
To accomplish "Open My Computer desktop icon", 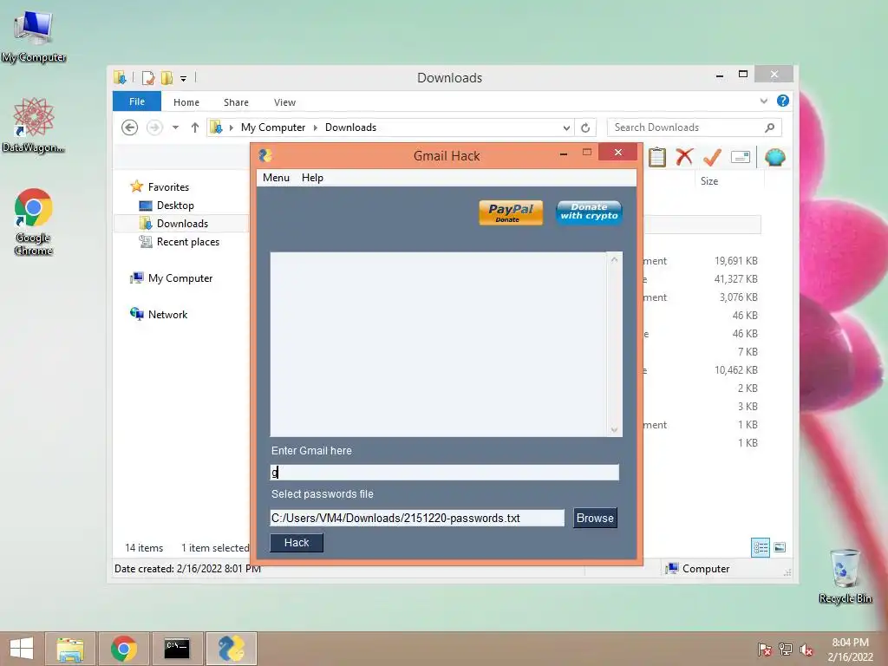I will [34, 37].
